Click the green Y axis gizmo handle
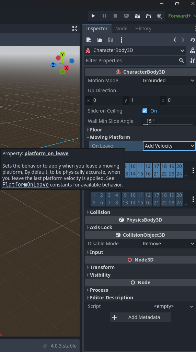 [x=62, y=54]
